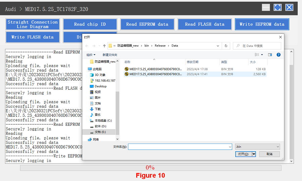This screenshot has width=302, height=181.
Task: Refresh the Data folder listing
Action: (x=226, y=46)
